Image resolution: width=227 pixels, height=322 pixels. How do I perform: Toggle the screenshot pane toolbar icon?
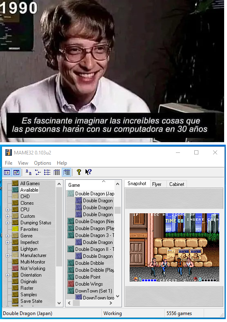pyautogui.click(x=16, y=173)
